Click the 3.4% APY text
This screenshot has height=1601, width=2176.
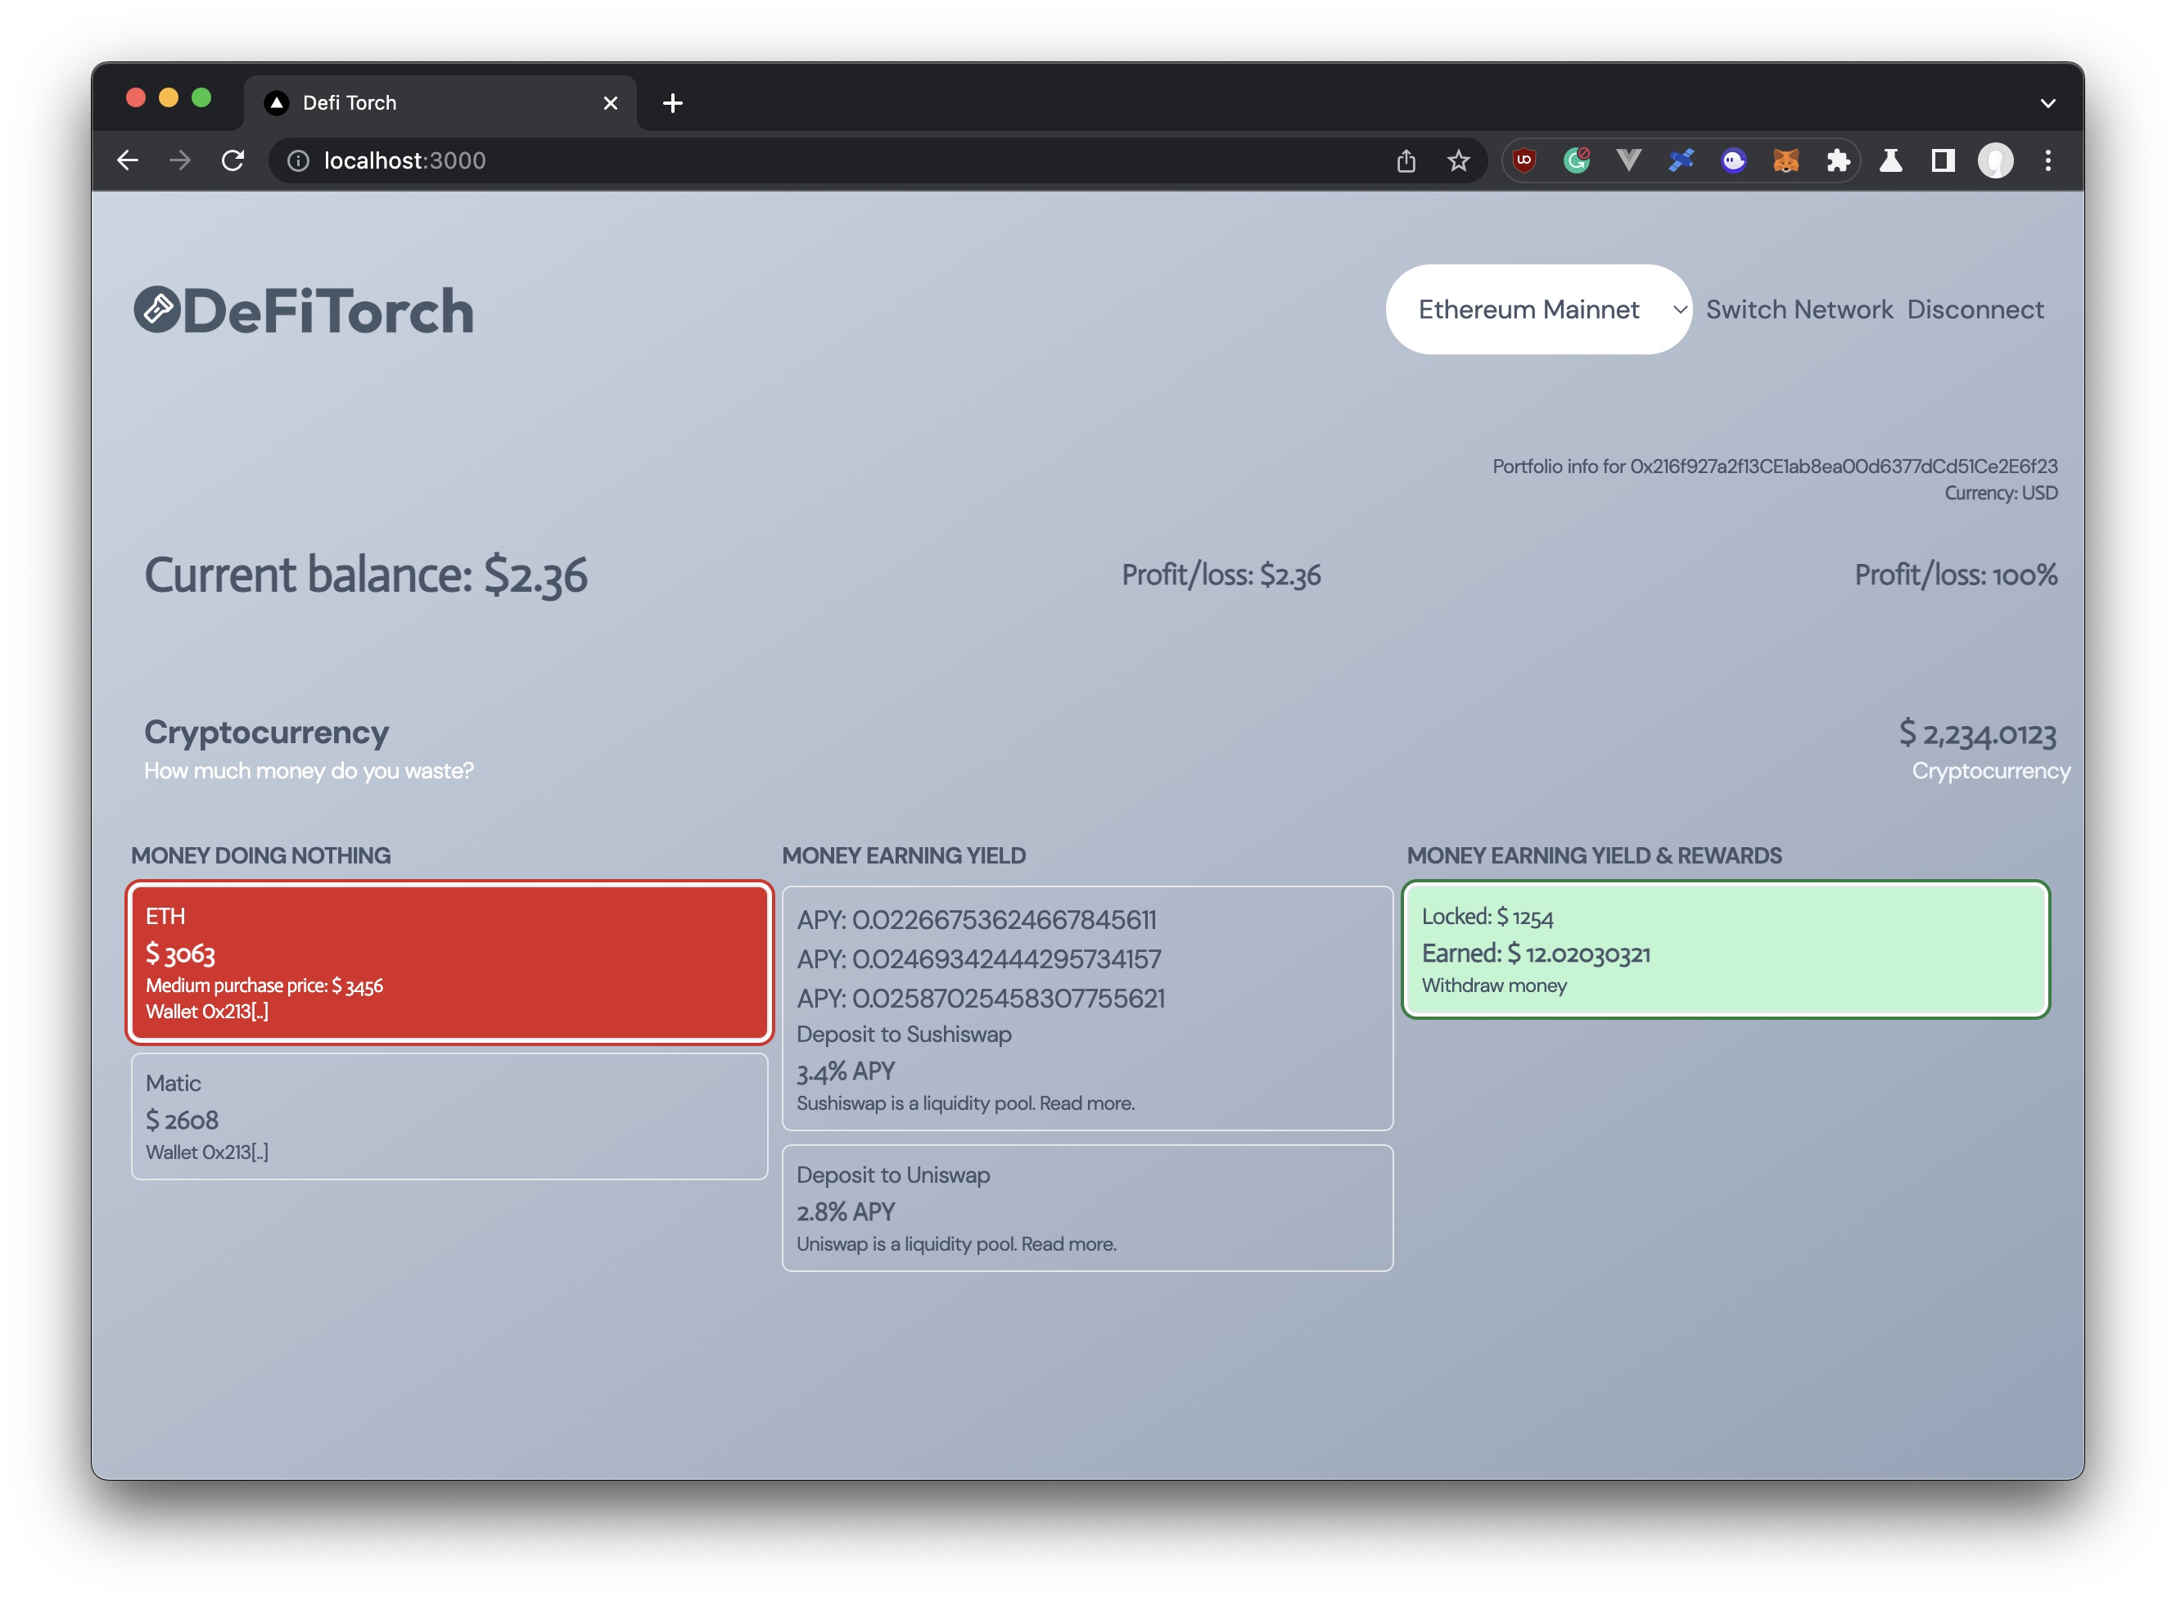[845, 1072]
